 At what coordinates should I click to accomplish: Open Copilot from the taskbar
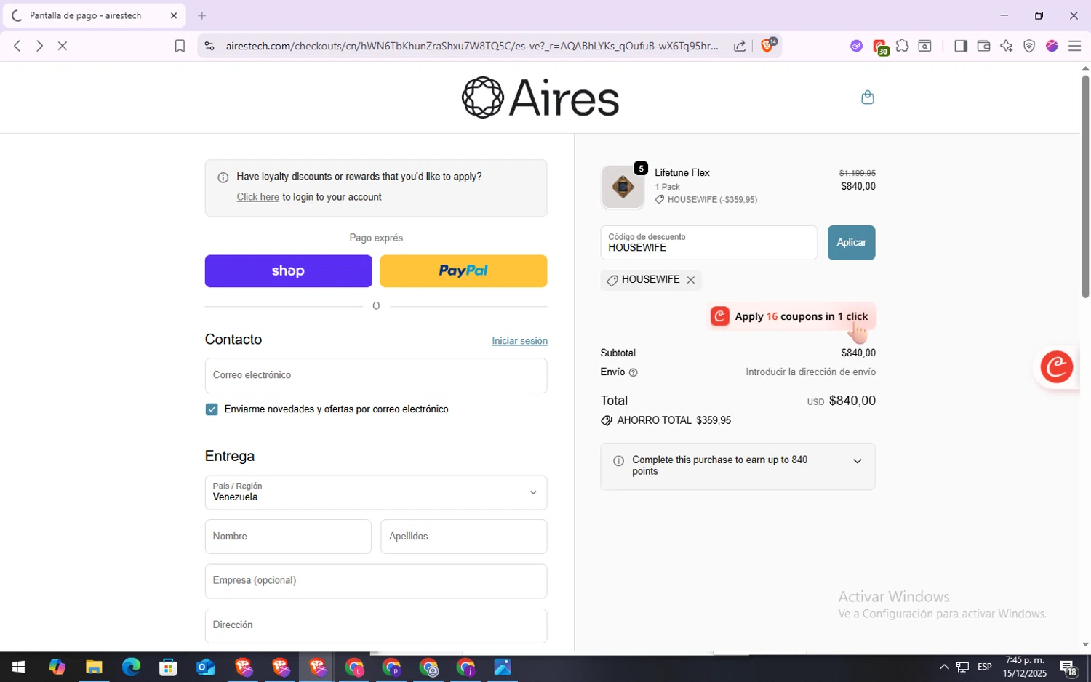pos(57,667)
